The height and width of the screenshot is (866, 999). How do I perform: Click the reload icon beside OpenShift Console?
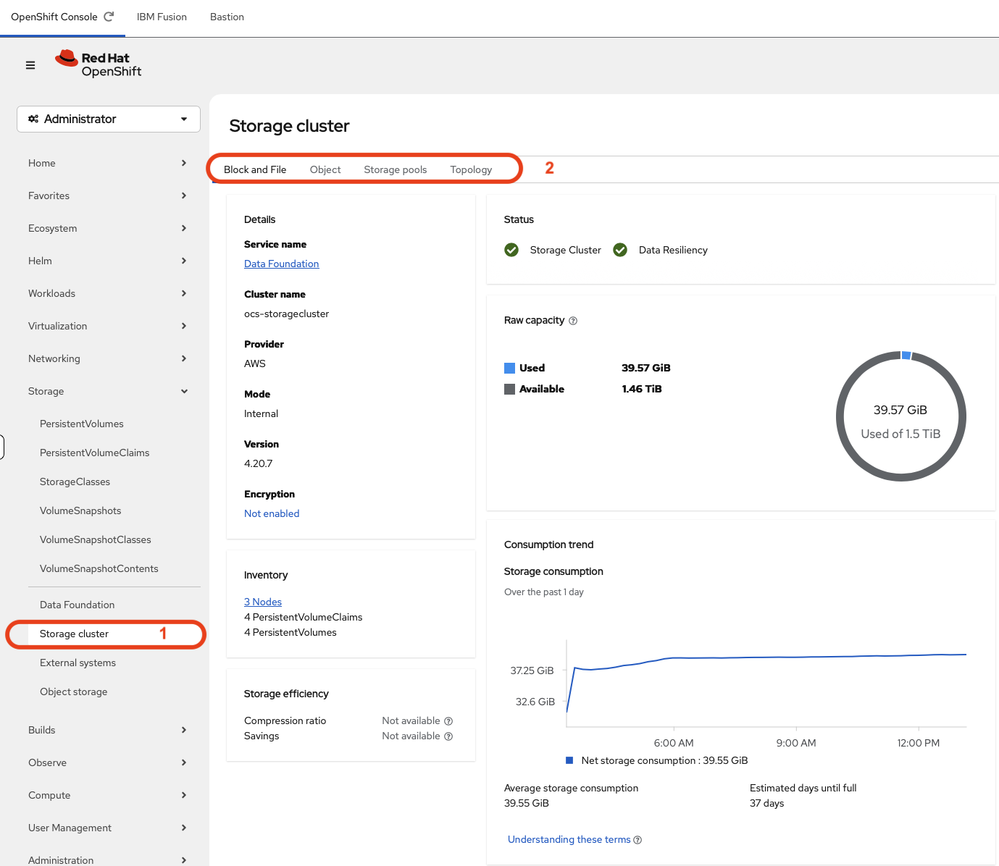(109, 17)
